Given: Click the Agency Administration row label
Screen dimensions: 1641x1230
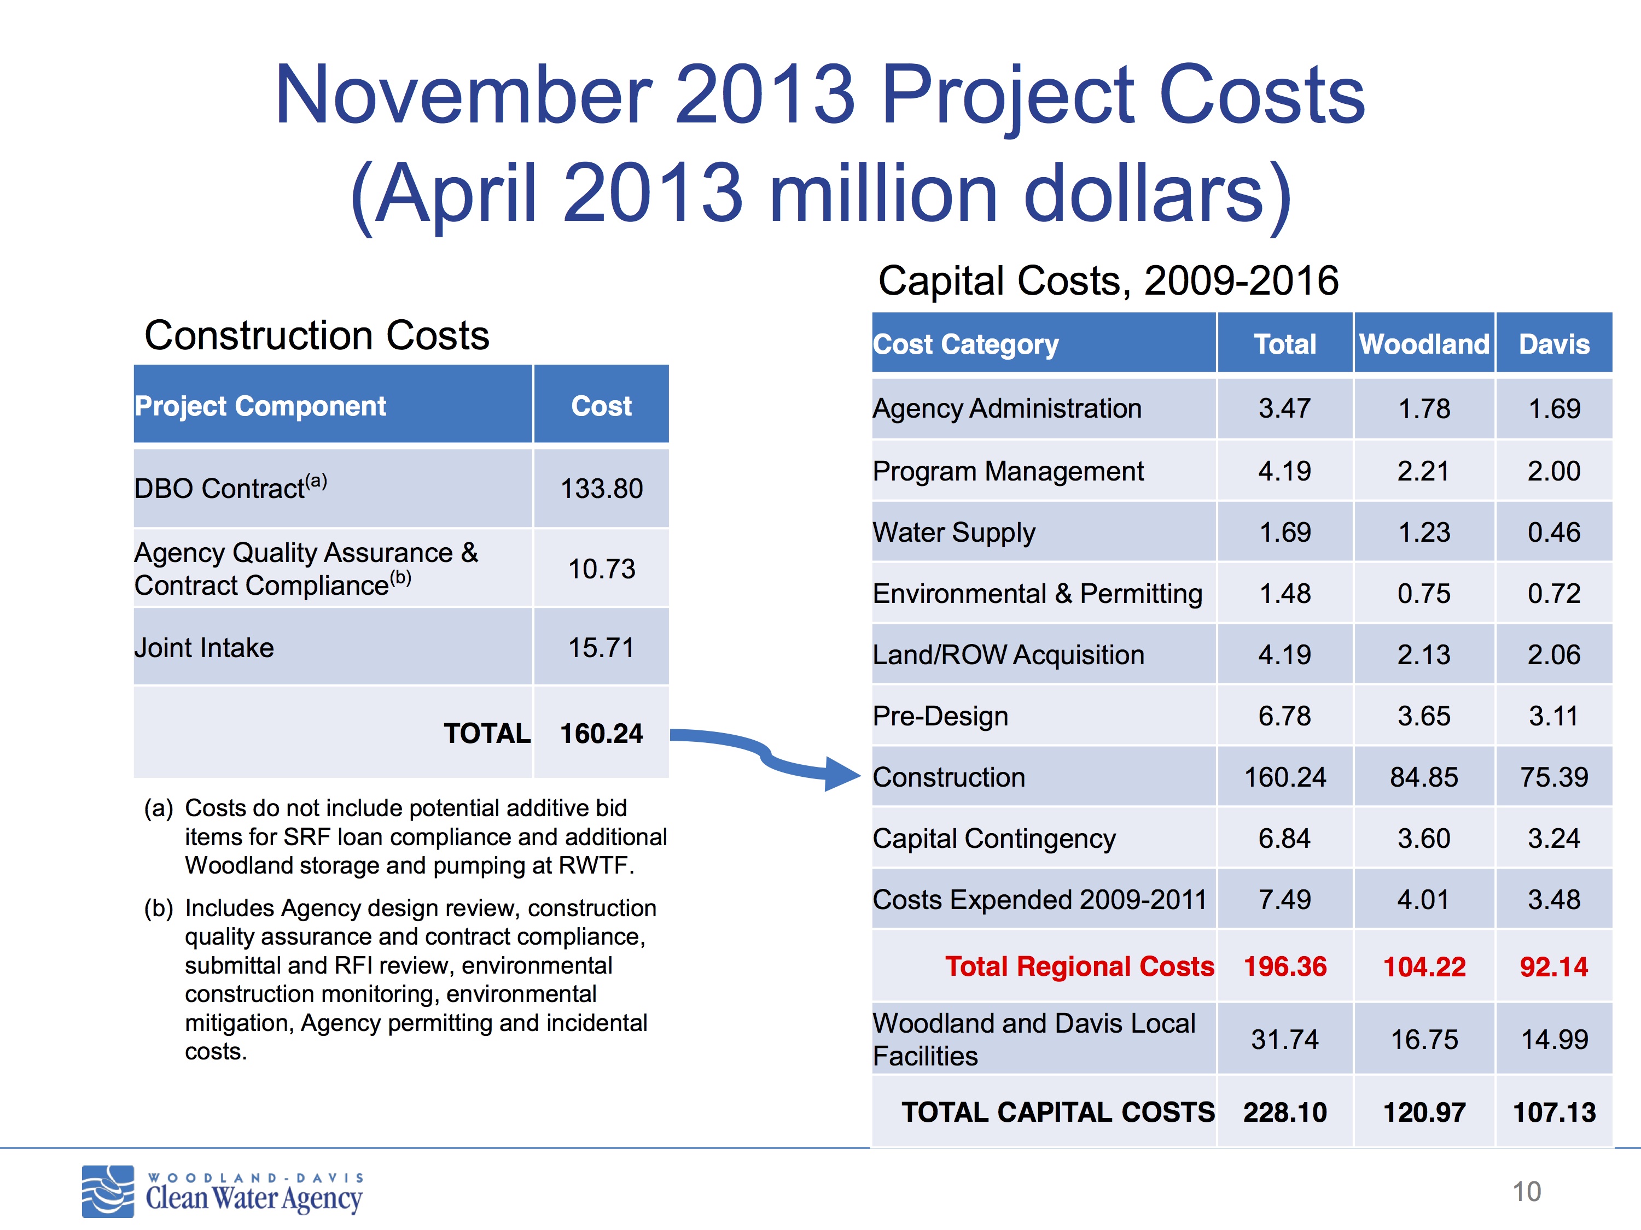Looking at the screenshot, I should pos(1006,408).
